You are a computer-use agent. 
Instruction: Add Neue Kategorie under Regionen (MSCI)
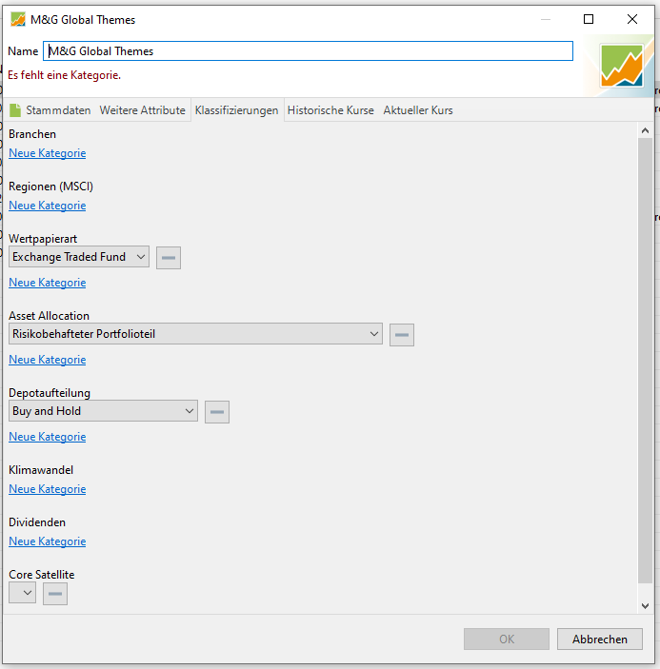pyautogui.click(x=48, y=206)
